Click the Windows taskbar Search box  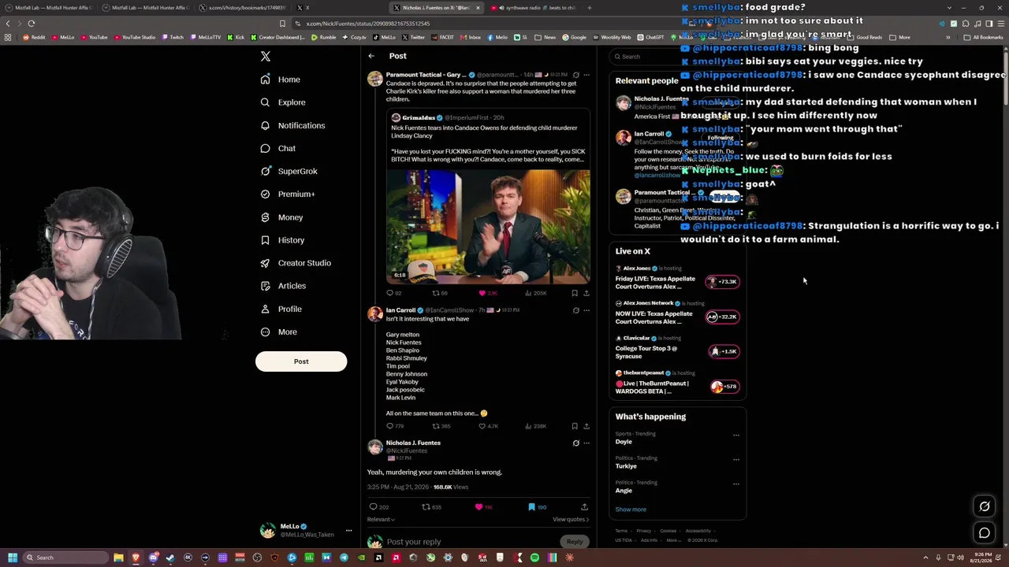[65, 558]
